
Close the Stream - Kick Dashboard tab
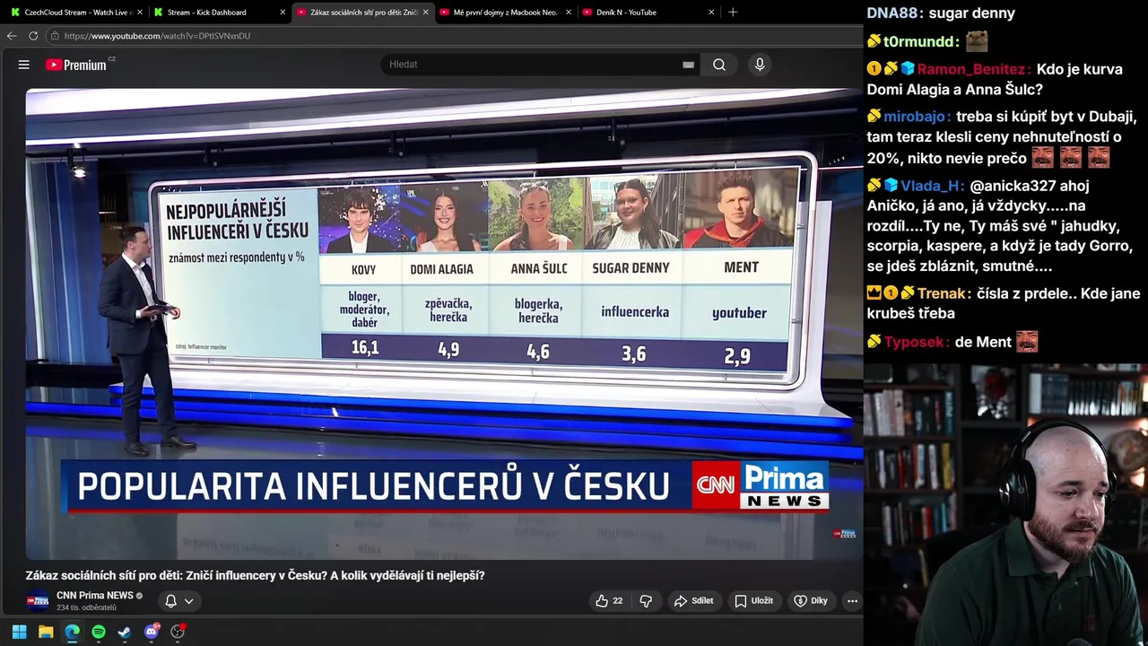(x=283, y=13)
